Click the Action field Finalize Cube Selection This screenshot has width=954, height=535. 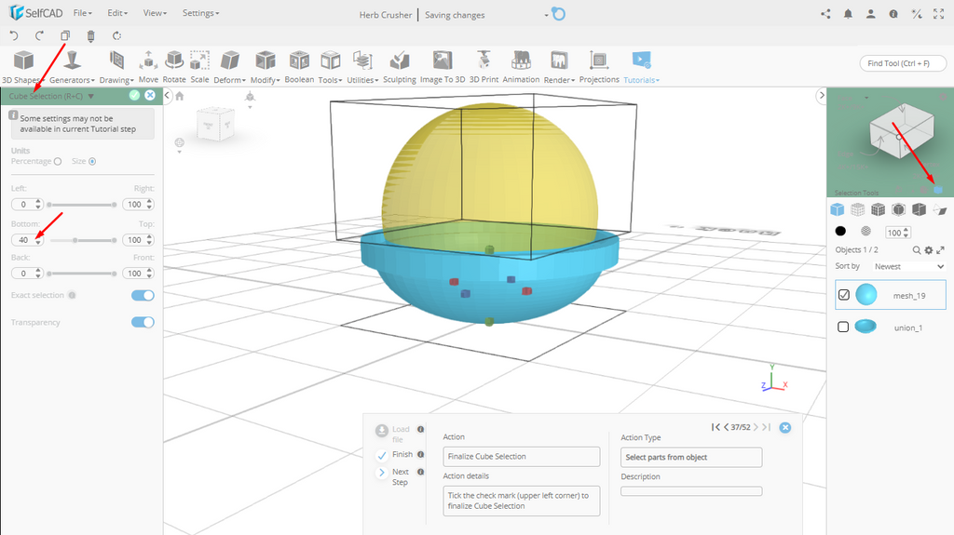tap(522, 457)
